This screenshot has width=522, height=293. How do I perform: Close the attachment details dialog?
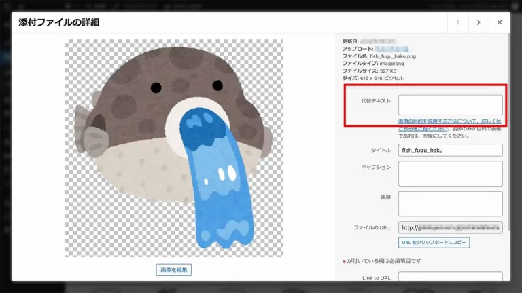click(x=499, y=22)
